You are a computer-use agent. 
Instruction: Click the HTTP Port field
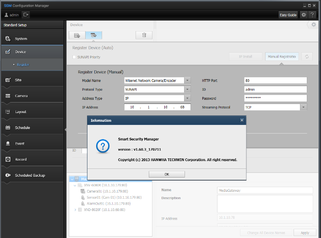click(275, 81)
